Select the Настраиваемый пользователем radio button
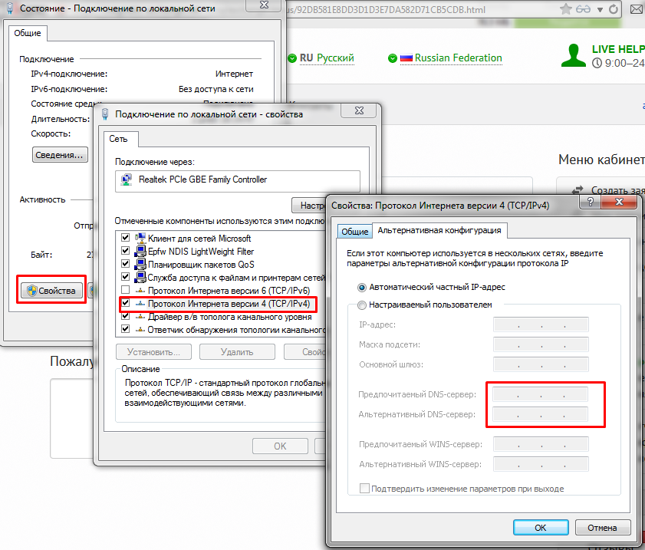645x550 pixels. (x=362, y=305)
